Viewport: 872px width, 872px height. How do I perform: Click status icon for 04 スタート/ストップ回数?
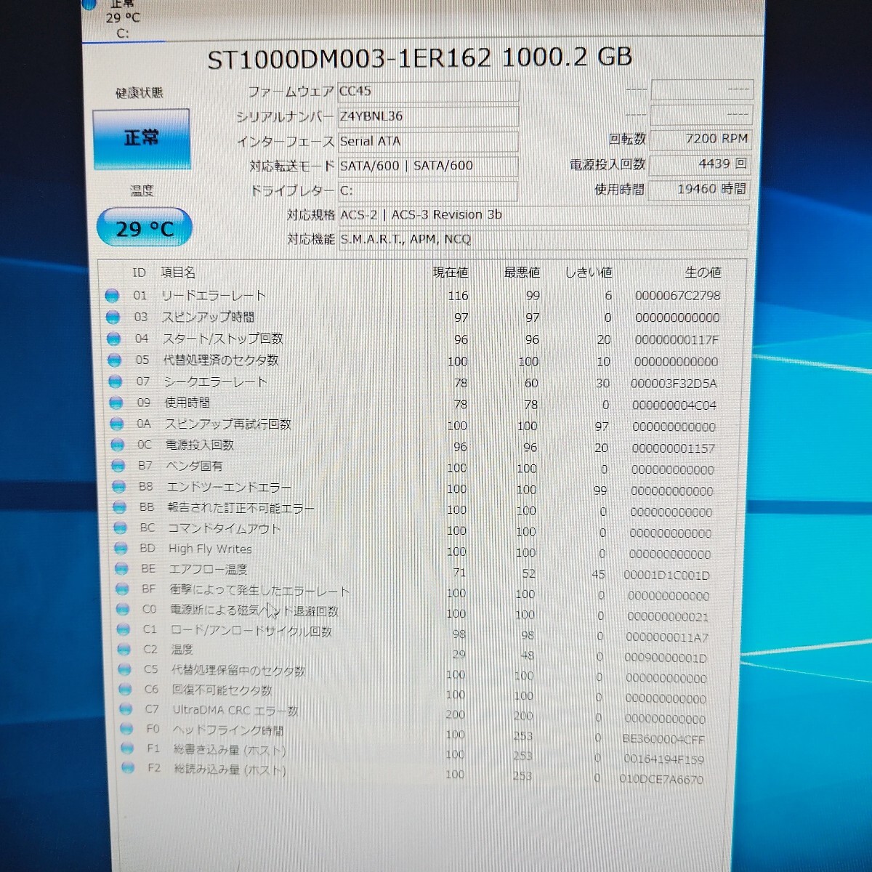pyautogui.click(x=113, y=339)
